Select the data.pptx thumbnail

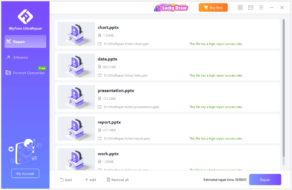[x=76, y=65]
